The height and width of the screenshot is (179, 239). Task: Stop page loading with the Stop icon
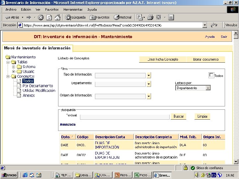pyautogui.click(x=40, y=18)
